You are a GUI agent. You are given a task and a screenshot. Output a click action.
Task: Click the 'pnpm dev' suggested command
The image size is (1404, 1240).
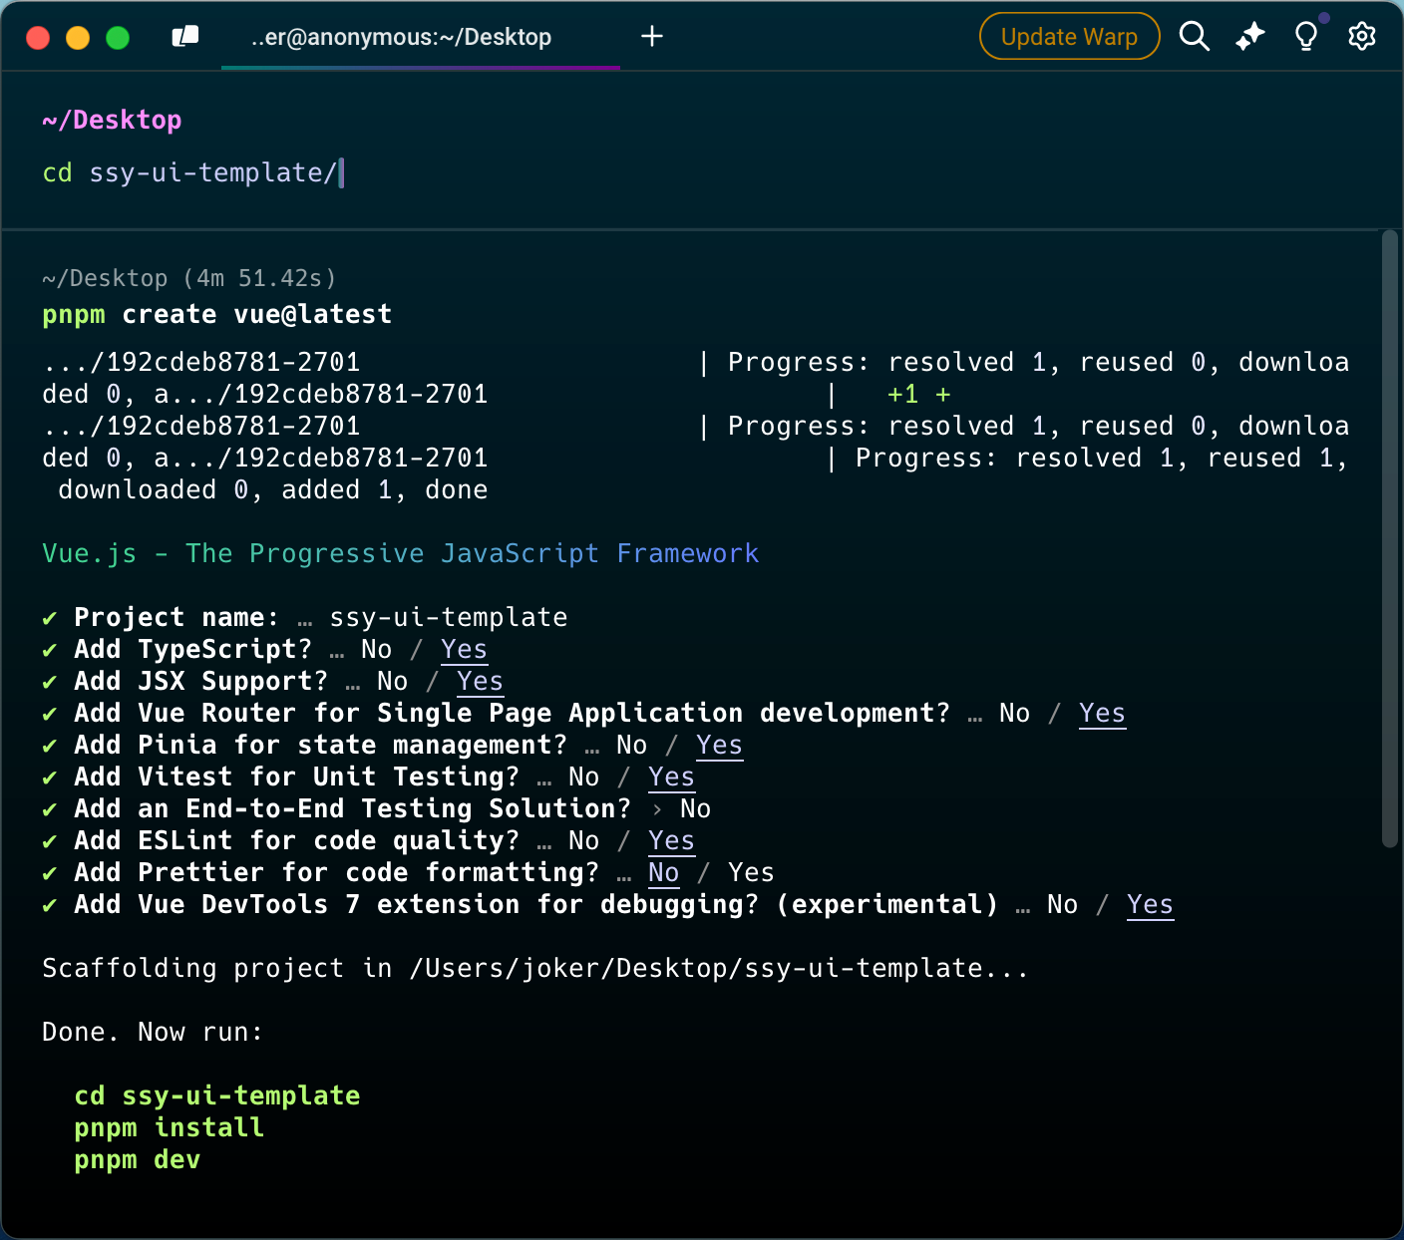(137, 1159)
